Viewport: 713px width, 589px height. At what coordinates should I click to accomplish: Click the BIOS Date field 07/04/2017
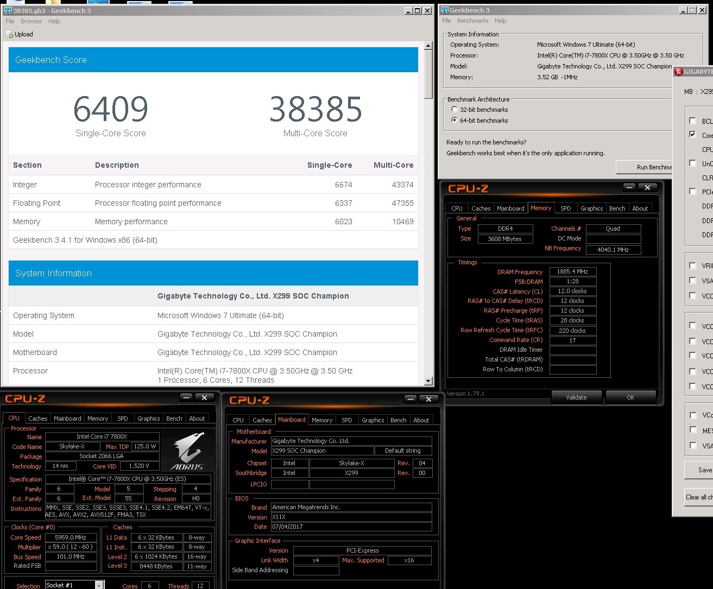click(351, 527)
